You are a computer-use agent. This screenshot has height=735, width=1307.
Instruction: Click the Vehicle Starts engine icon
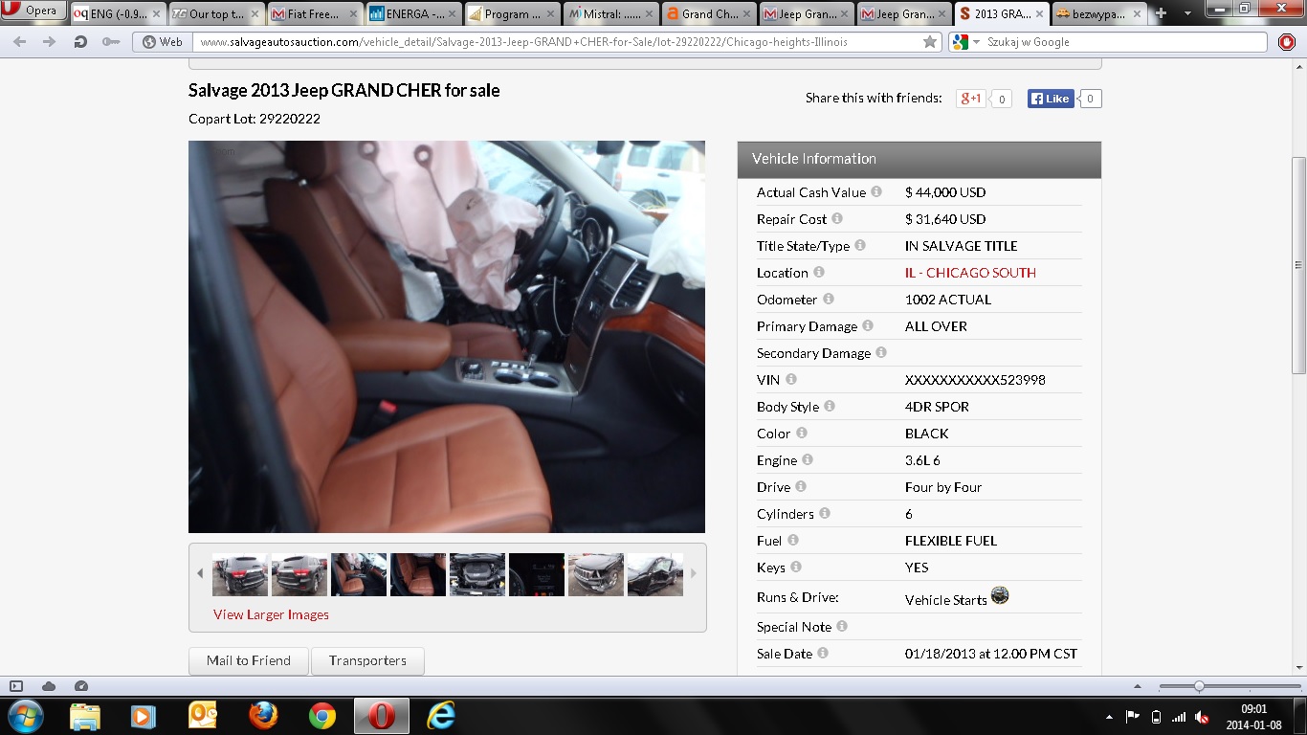point(1000,595)
